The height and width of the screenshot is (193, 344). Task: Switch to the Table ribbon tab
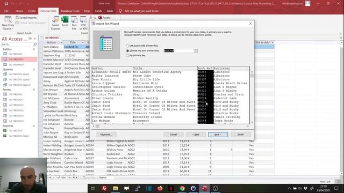pyautogui.click(x=110, y=11)
